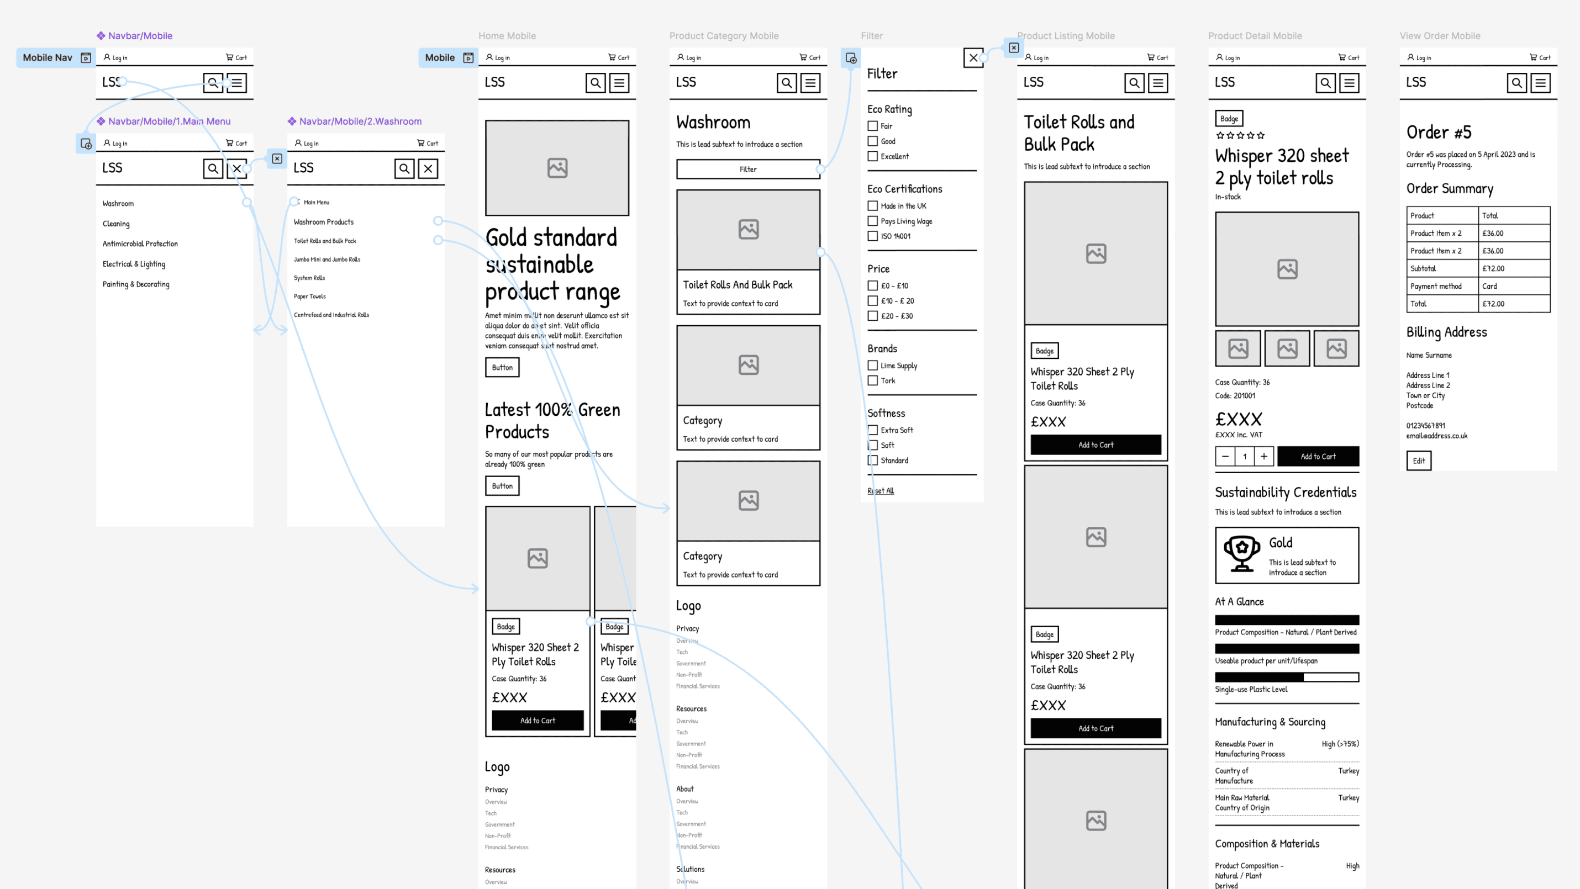Viewport: 1580px width, 889px height.
Task: Select Electrical & Lighting menu item
Action: pos(134,264)
